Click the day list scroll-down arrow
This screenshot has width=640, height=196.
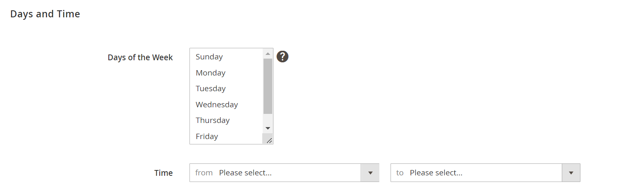pyautogui.click(x=268, y=128)
